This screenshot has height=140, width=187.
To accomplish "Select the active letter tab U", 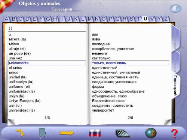I will point(145,19).
